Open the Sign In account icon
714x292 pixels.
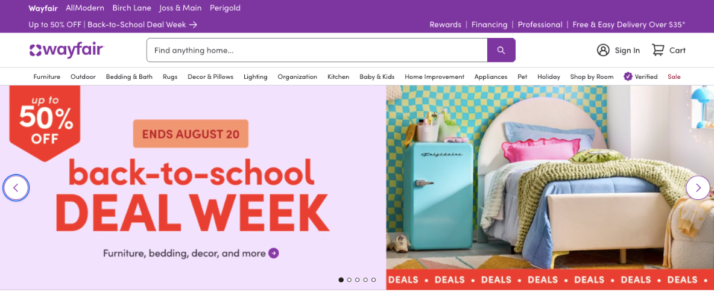click(603, 50)
